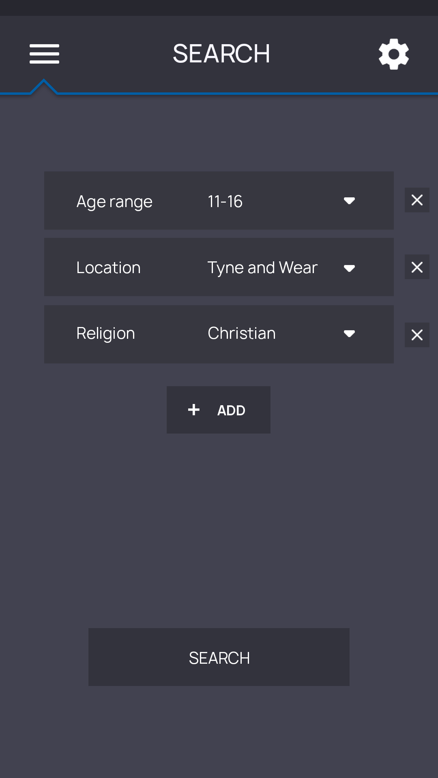The image size is (438, 778).
Task: Click the Tyne and Wear value
Action: (262, 268)
